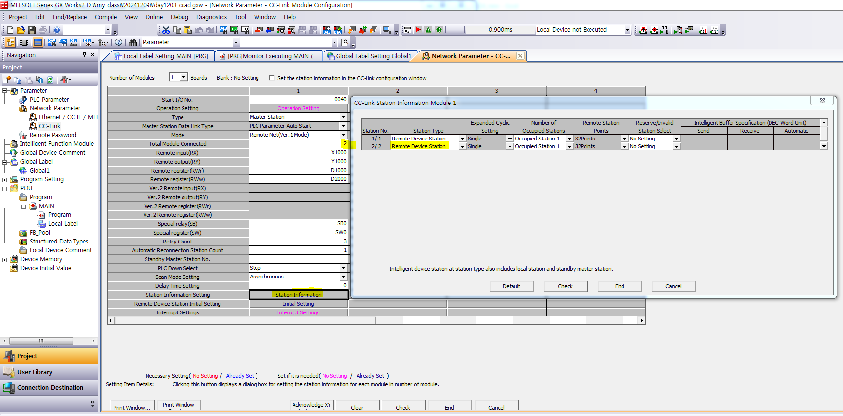This screenshot has width=843, height=416.
Task: Open the Mode dropdown showing Remote Net(Ver.1 Mode)
Action: (x=344, y=135)
